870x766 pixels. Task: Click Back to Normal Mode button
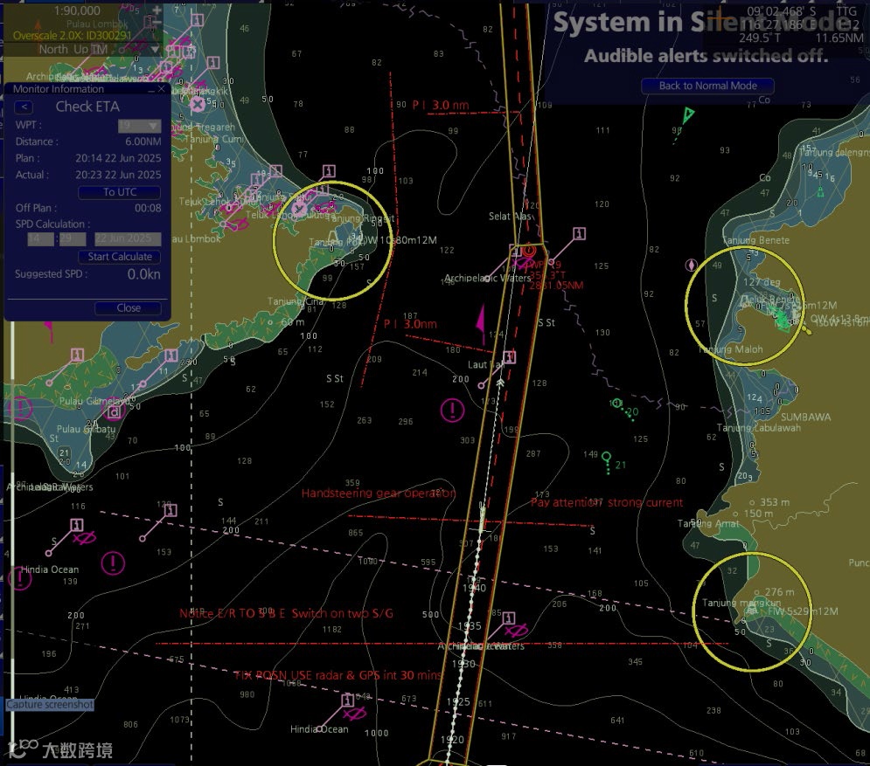pos(707,86)
